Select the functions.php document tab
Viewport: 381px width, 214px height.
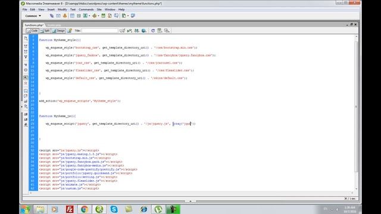point(34,25)
